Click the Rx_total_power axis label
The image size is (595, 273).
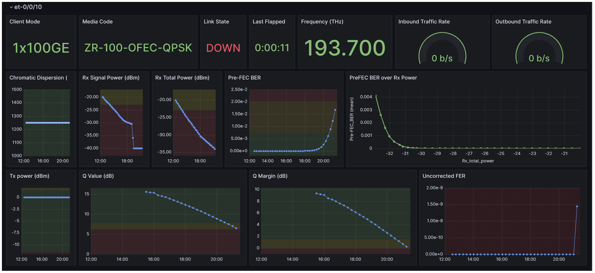click(x=478, y=161)
